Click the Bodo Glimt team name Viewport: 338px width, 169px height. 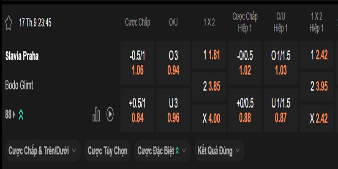click(x=19, y=85)
